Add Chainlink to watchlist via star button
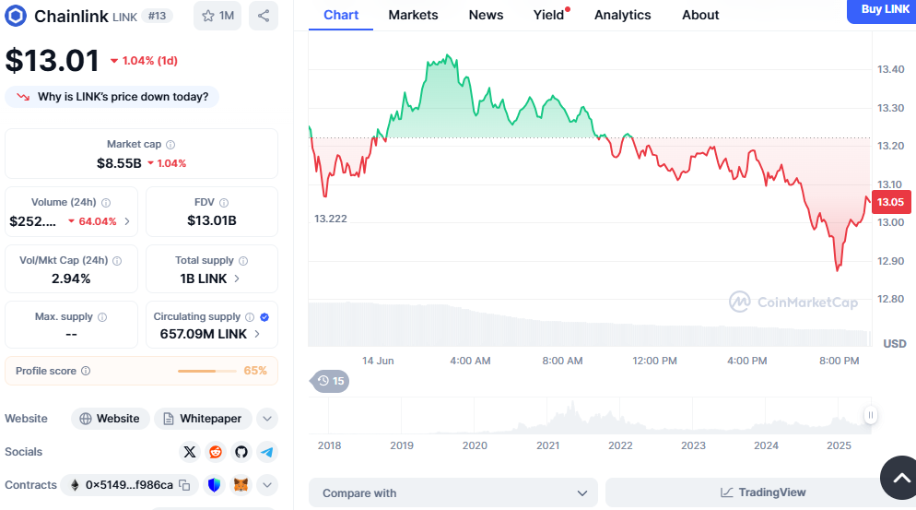 217,16
